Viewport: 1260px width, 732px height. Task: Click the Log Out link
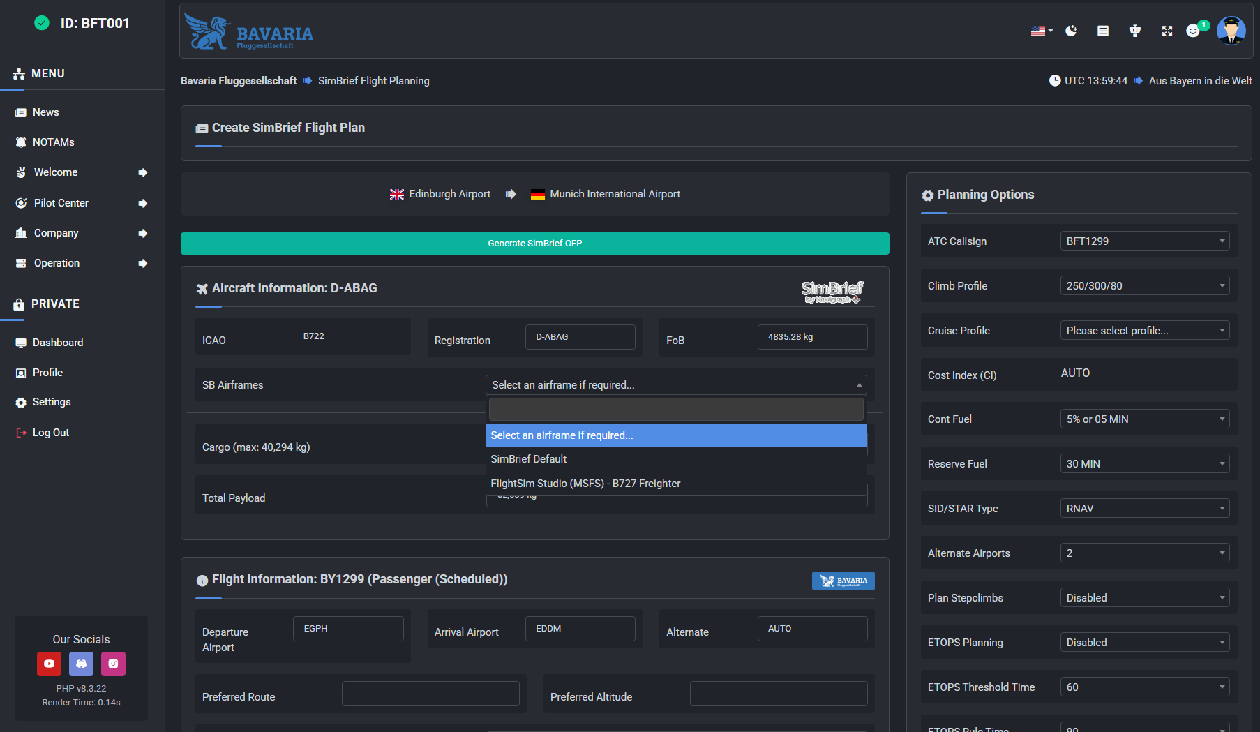[51, 433]
